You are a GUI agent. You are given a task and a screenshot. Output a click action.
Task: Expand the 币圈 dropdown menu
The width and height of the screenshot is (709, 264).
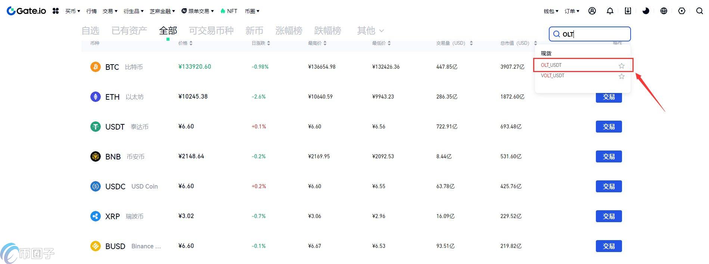(x=252, y=11)
